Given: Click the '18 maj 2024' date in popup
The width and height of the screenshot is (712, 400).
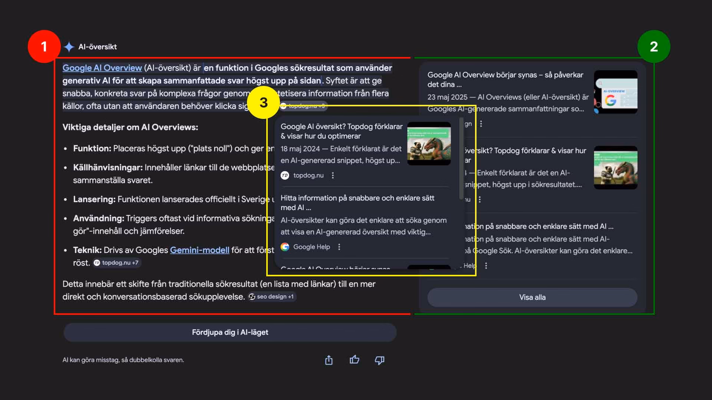Looking at the screenshot, I should point(300,149).
